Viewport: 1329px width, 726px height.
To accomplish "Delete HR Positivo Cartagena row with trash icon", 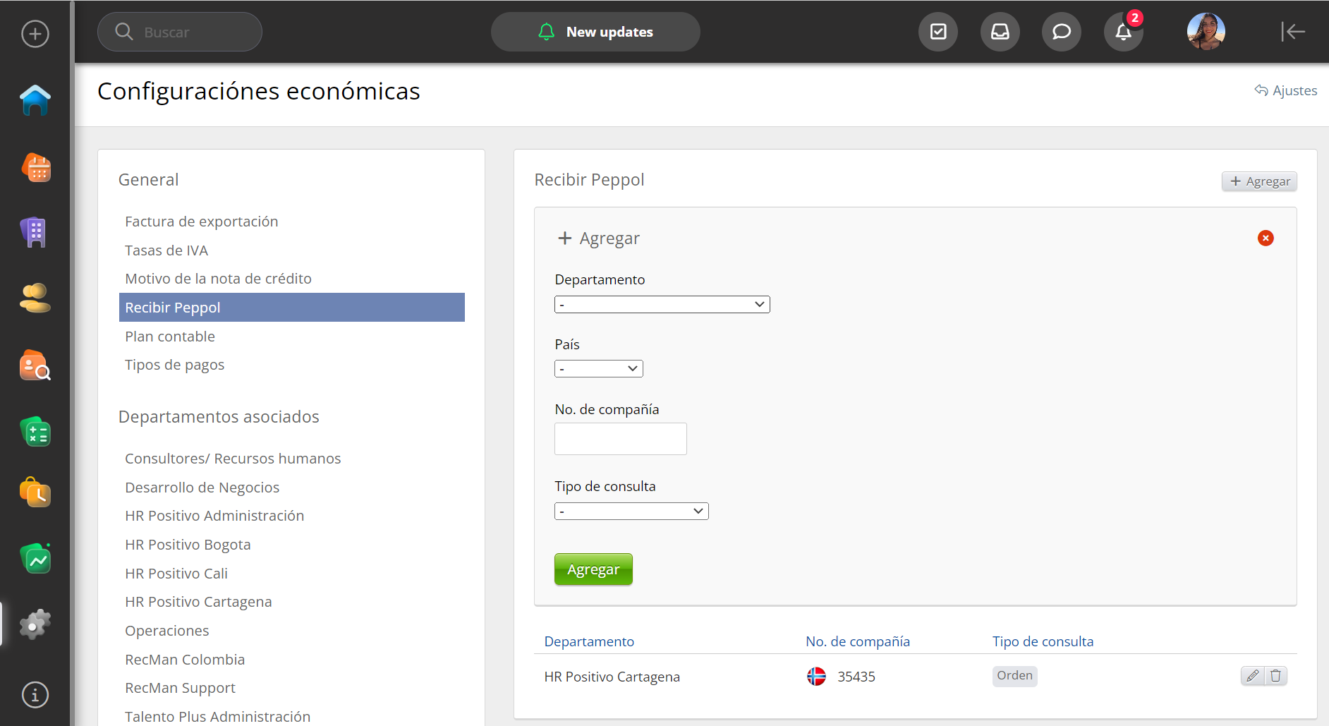I will click(1275, 676).
